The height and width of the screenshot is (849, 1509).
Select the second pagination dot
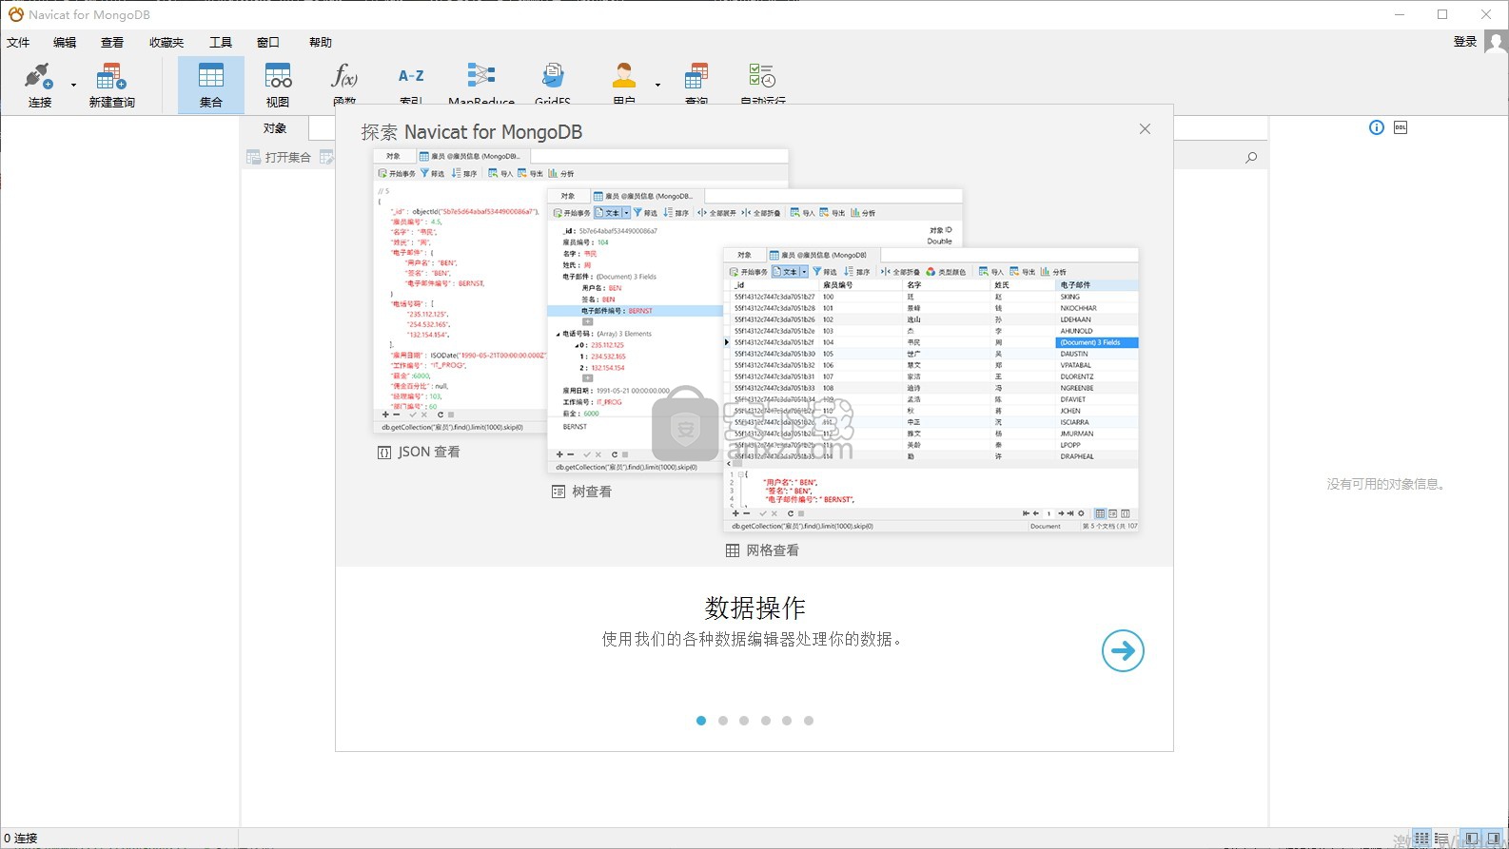click(x=723, y=721)
